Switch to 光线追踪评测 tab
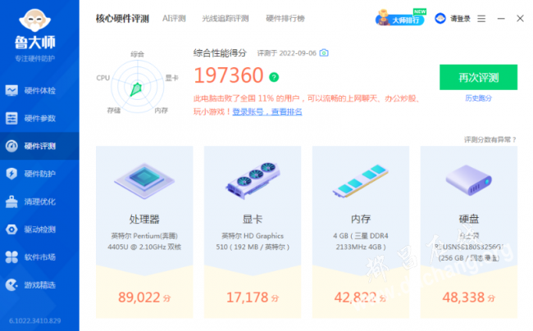The width and height of the screenshot is (533, 331). [x=225, y=18]
